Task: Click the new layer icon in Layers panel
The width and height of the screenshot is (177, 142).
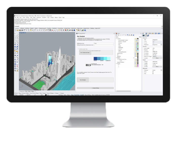Action: coord(117,35)
